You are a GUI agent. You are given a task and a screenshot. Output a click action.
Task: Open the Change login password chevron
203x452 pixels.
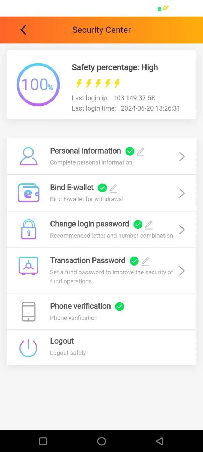click(x=182, y=230)
